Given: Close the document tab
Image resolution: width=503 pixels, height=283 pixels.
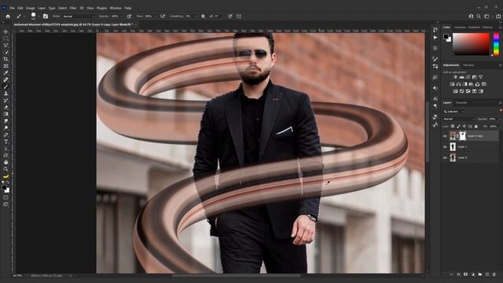Looking at the screenshot, I should 136,24.
